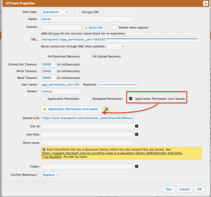Check the Delete when expired option

pyautogui.click(x=114, y=27)
